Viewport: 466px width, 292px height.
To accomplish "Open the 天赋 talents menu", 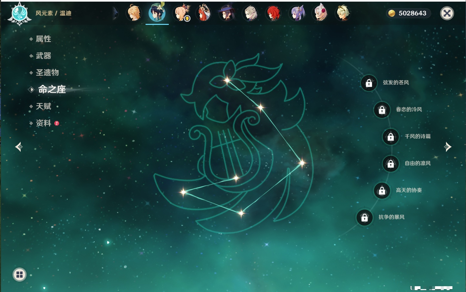I will pos(43,106).
